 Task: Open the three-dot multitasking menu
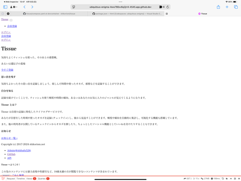coord(120,2)
